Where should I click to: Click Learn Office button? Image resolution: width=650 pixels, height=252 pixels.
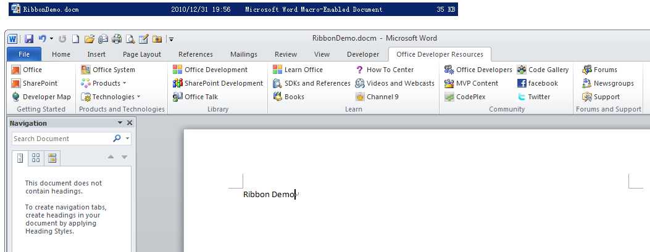click(298, 70)
